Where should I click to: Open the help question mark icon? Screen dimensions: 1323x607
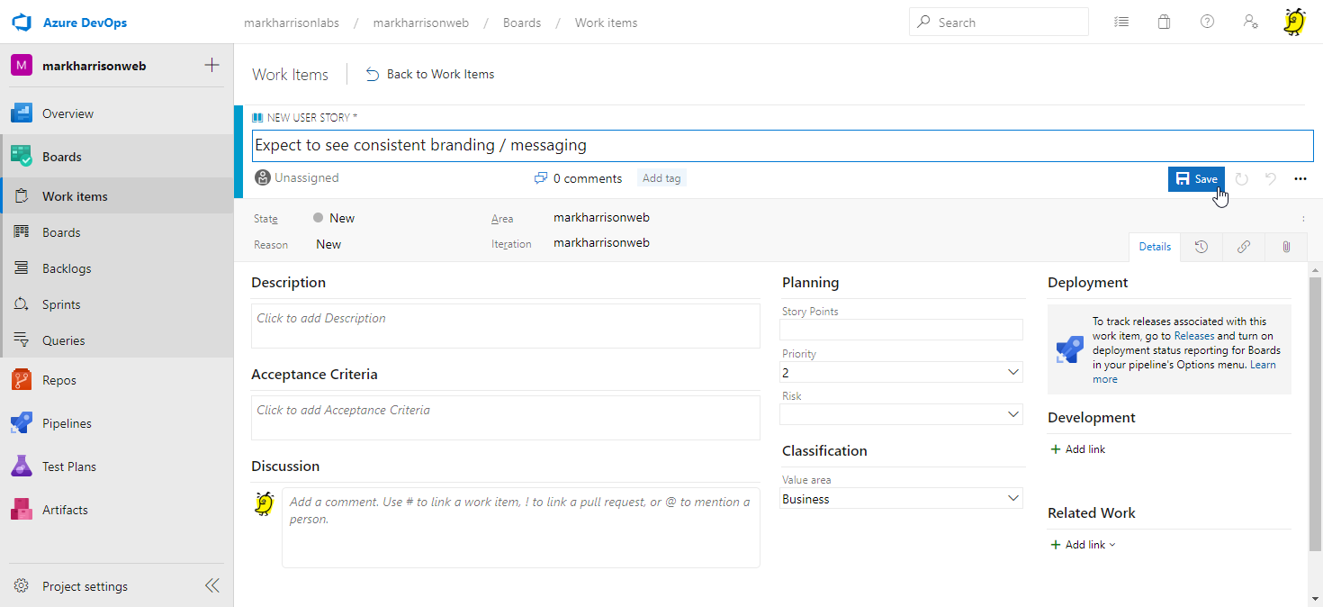click(1207, 23)
